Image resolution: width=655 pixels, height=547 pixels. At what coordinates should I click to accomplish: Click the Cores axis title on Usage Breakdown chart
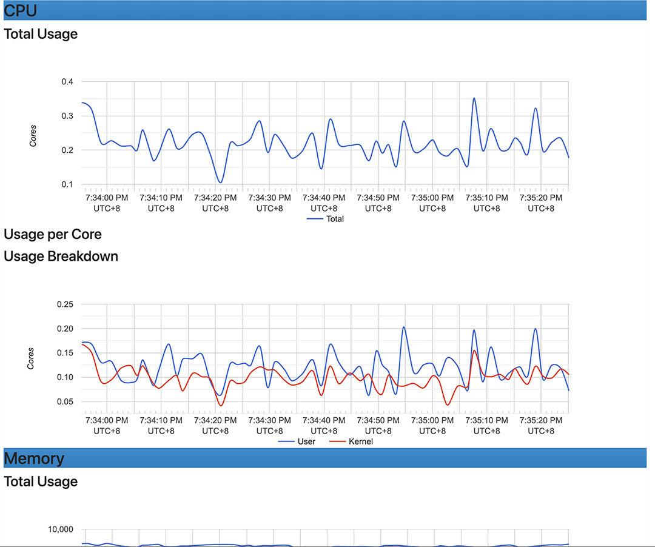31,358
